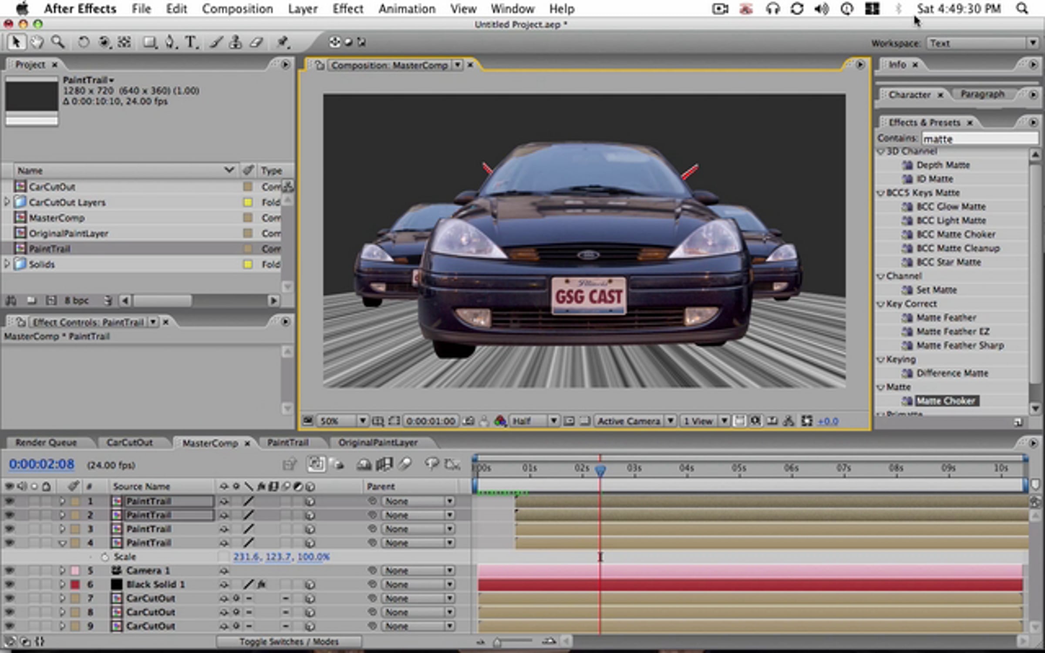Open the Effect menu

point(347,9)
